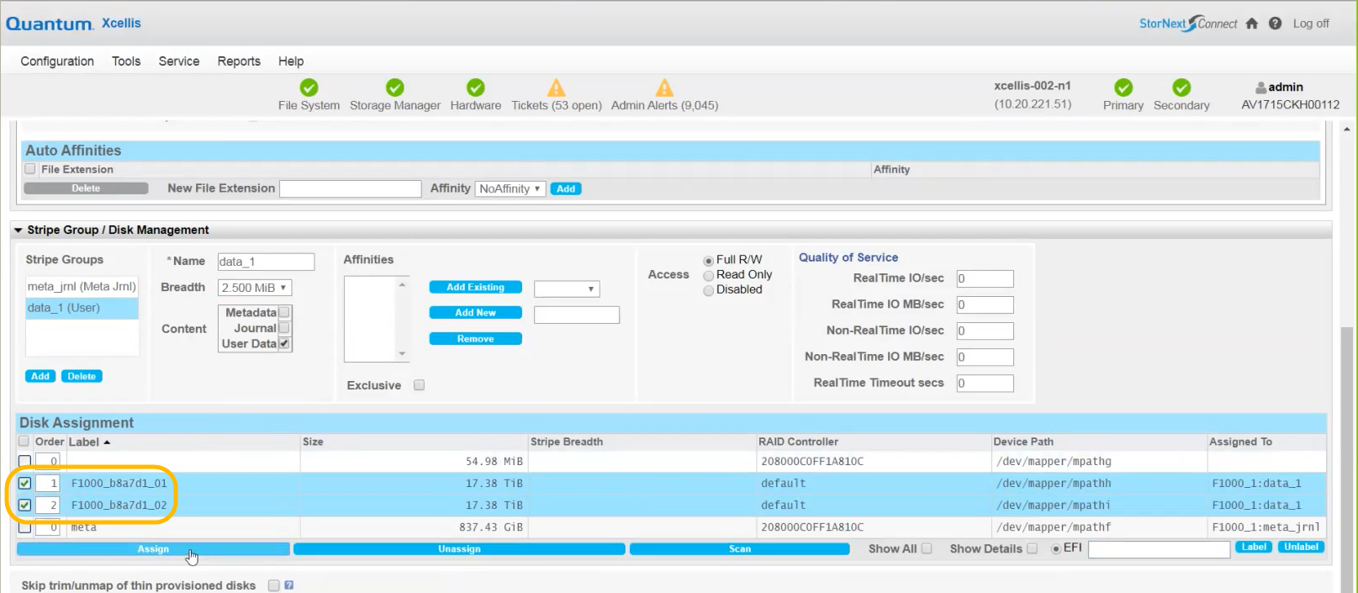Sort Disk Assignment by Label column arrow
This screenshot has width=1358, height=593.
click(x=107, y=442)
